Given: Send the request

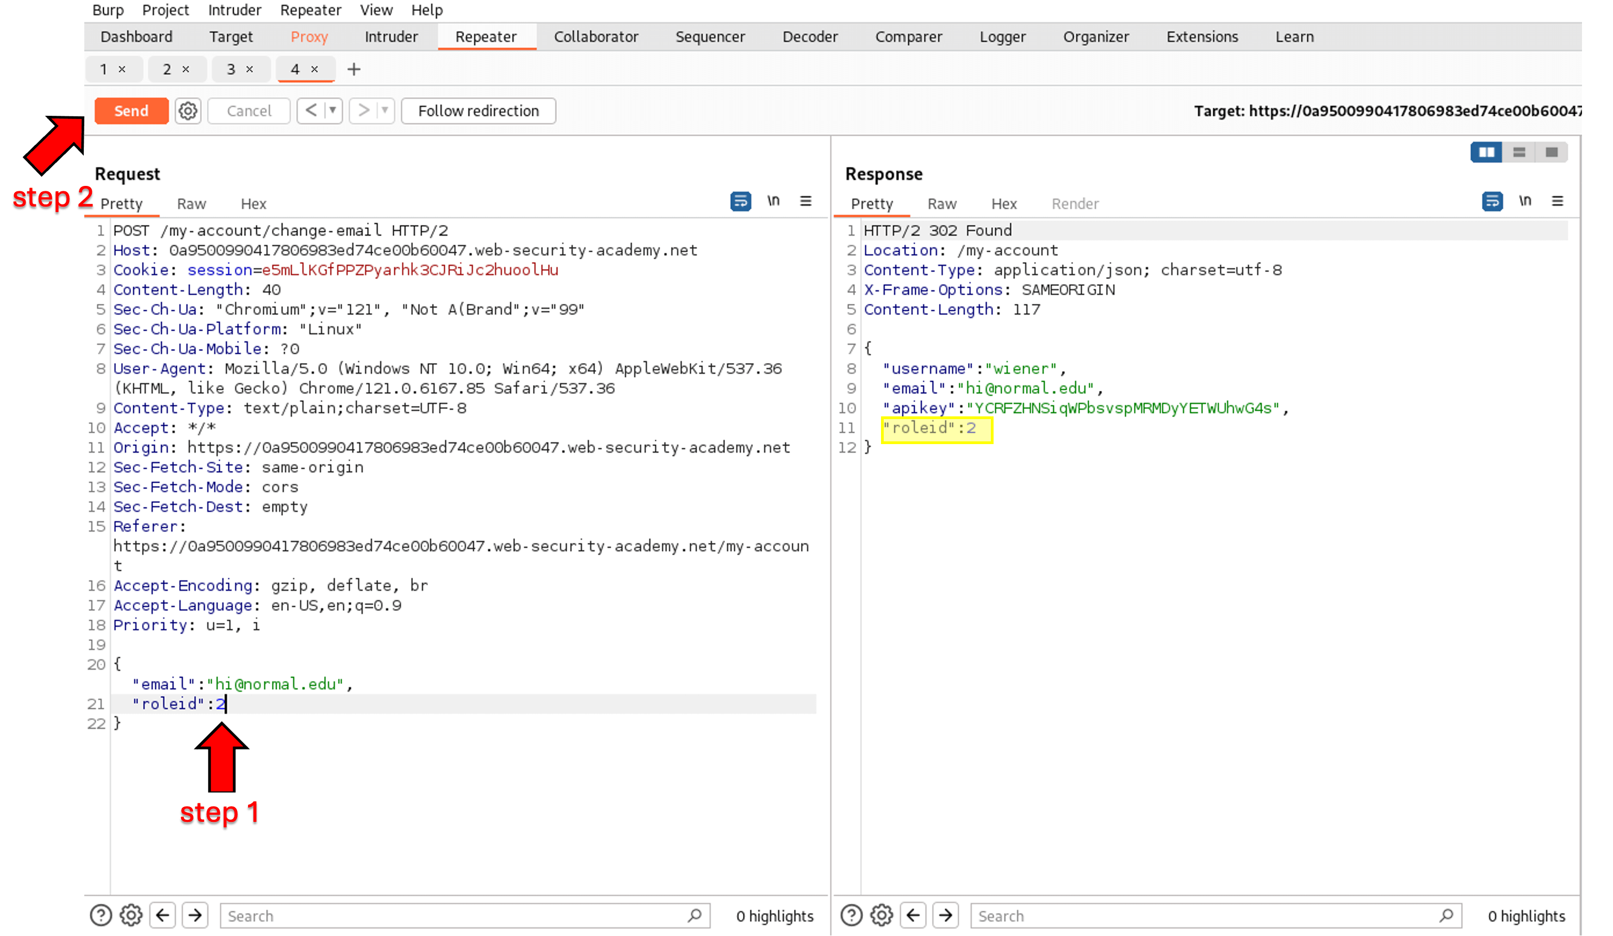Looking at the screenshot, I should coord(131,111).
